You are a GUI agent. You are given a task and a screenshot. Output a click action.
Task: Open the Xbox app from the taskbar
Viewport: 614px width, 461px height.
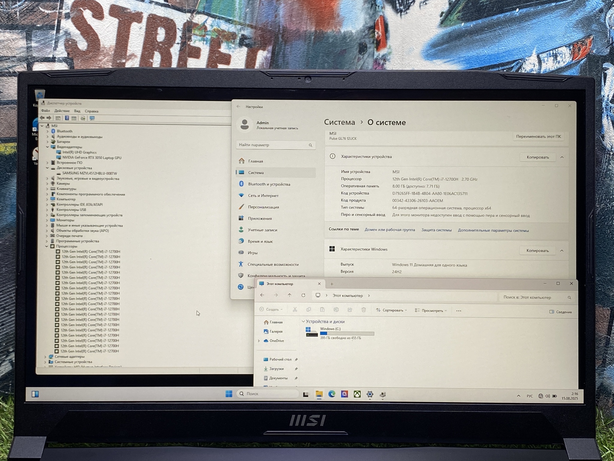(x=357, y=394)
